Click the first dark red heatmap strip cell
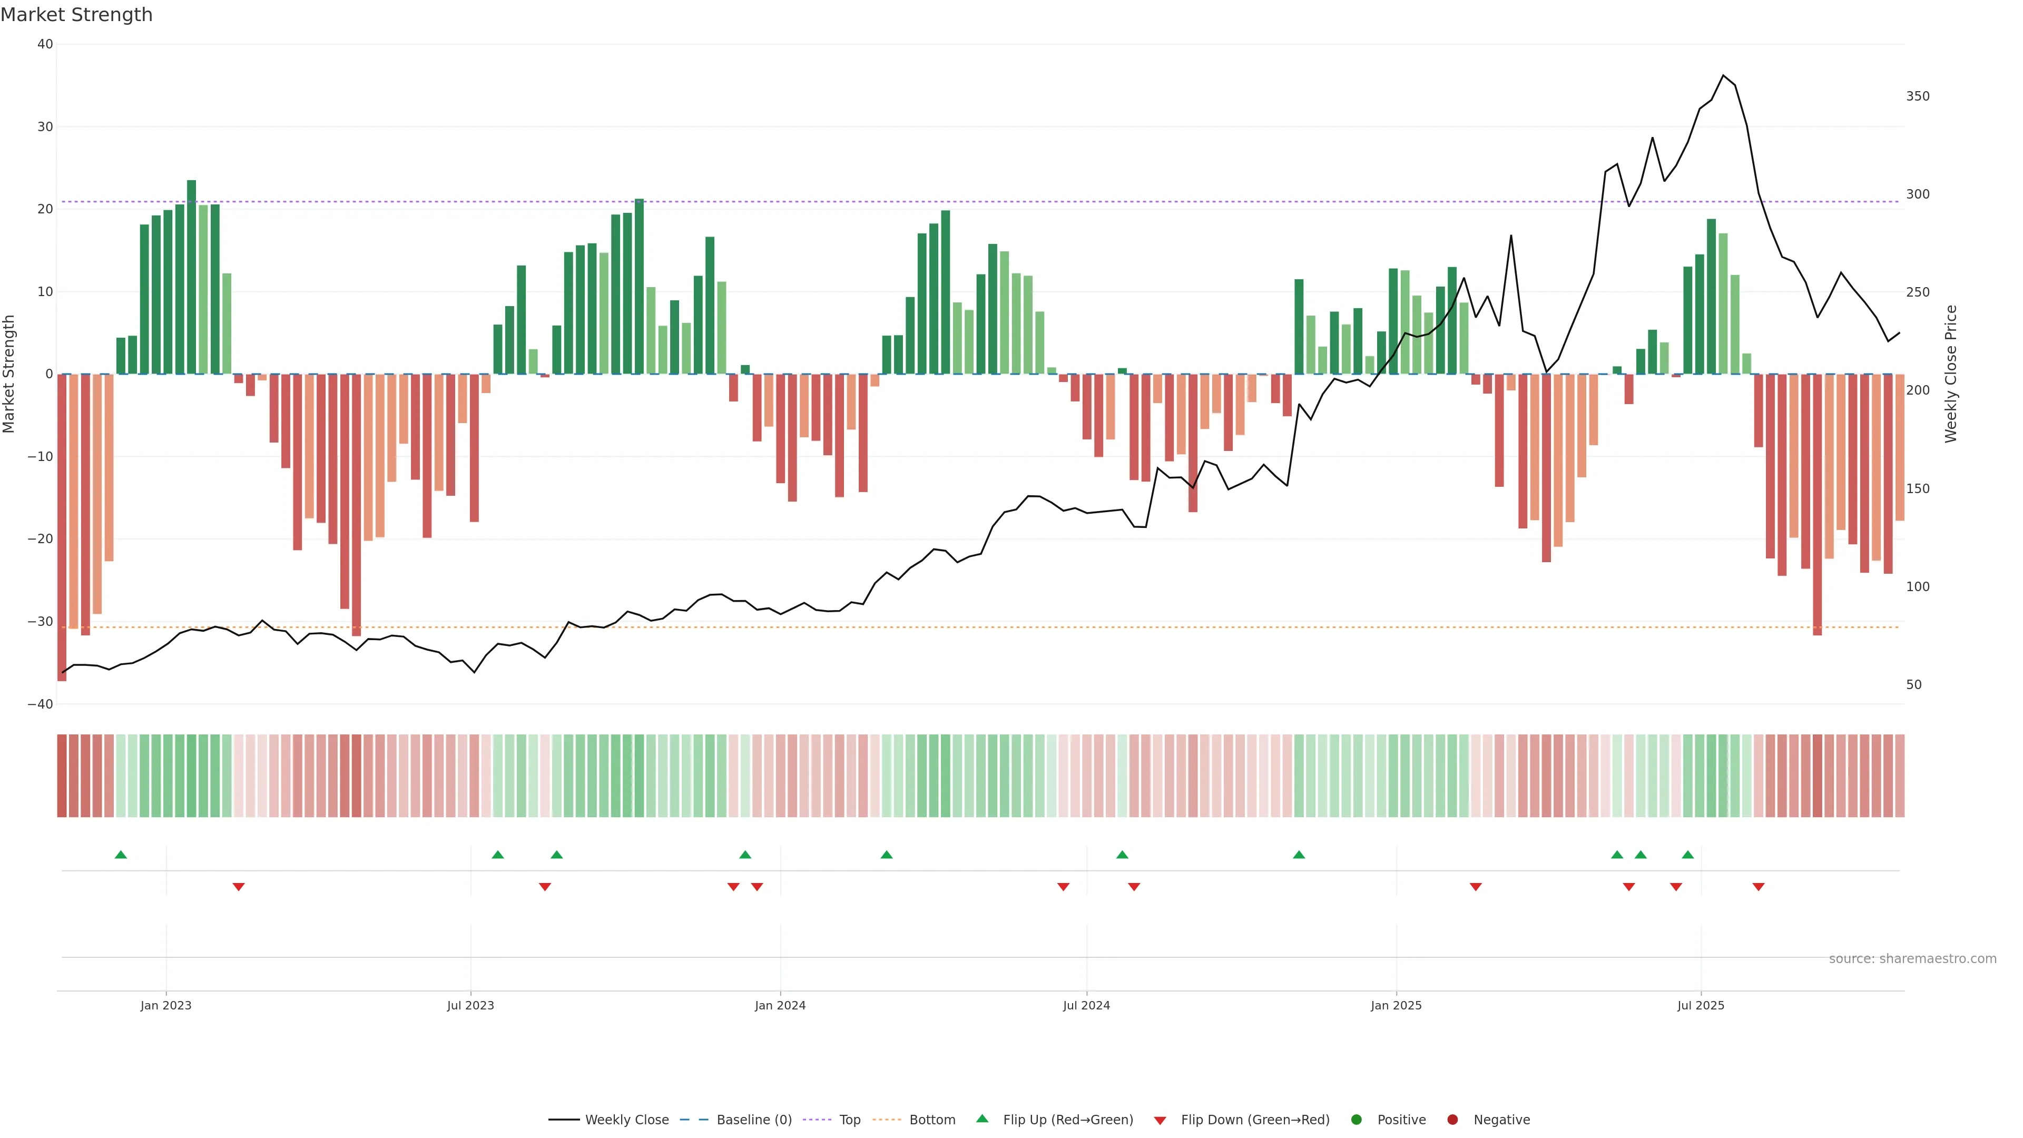2023x1138 pixels. point(62,775)
